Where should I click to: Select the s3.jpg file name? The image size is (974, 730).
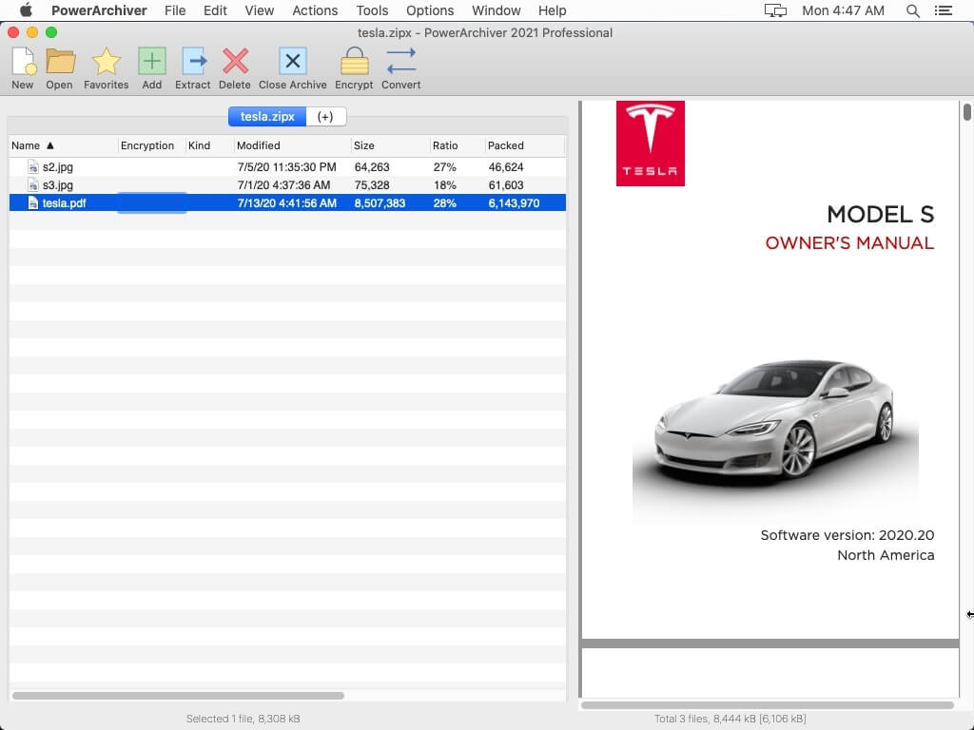(58, 185)
